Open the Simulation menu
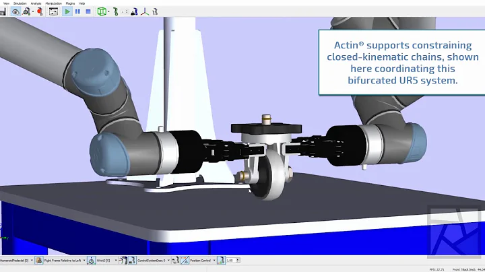This screenshot has height=272, width=485. coord(20,3)
